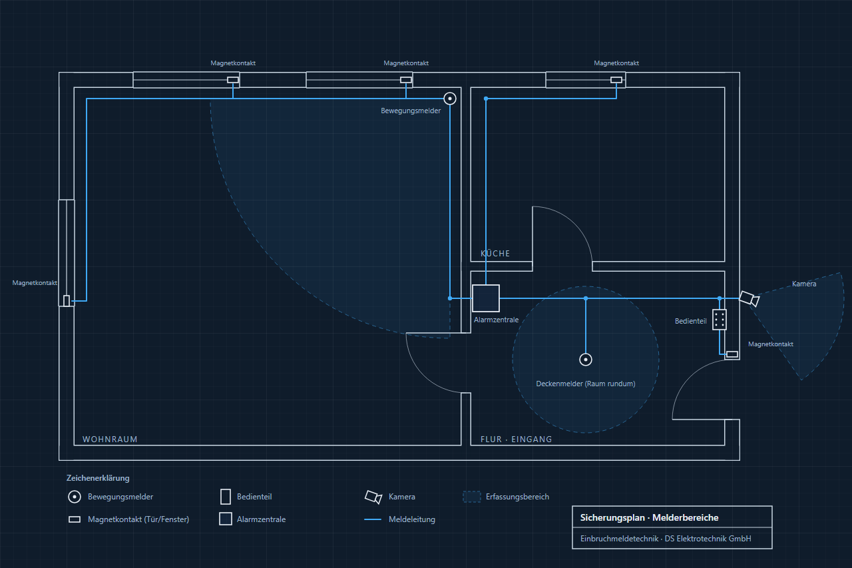Select the Magnetkontakt on the Küche window
The width and height of the screenshot is (852, 568).
(x=616, y=80)
